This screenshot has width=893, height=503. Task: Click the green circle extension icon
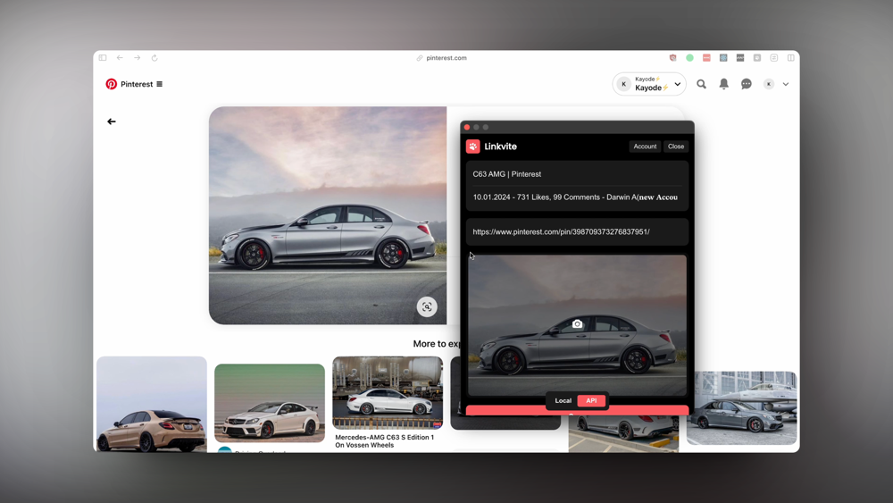click(x=689, y=57)
